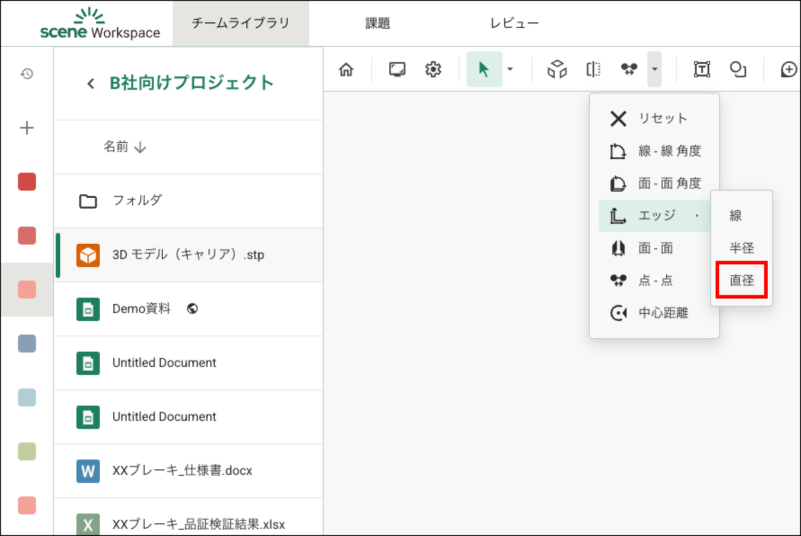Choose 直径 from the edge submenu
Viewport: 801px width, 536px height.
(x=742, y=280)
